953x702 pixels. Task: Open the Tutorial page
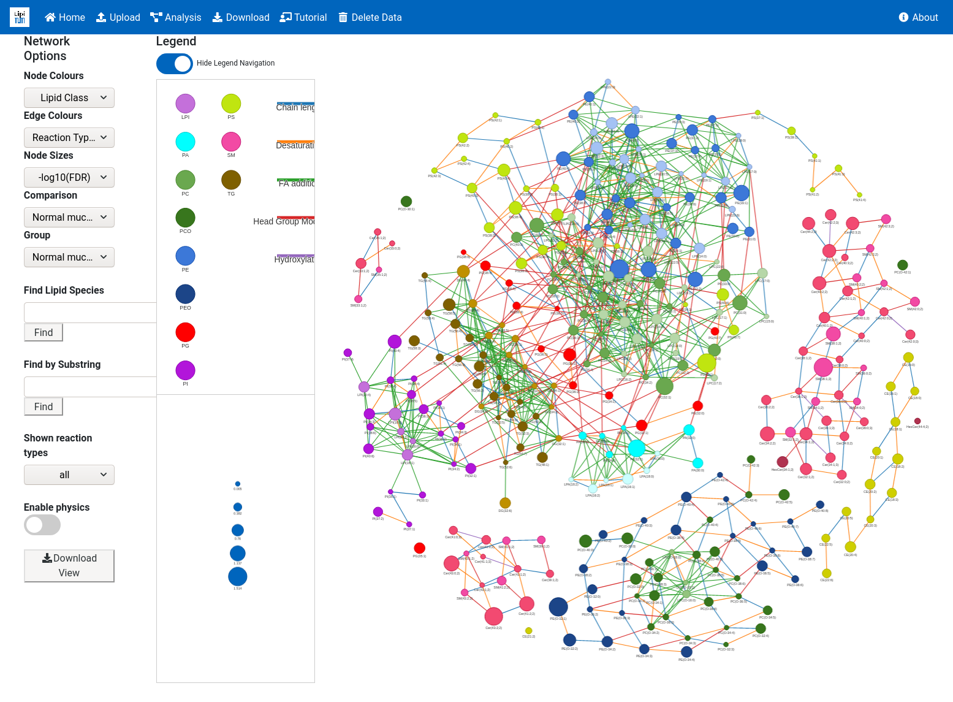point(303,17)
